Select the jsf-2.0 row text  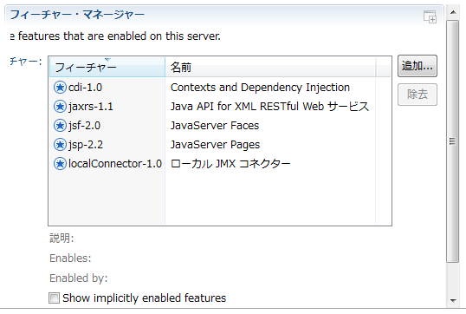(84, 126)
